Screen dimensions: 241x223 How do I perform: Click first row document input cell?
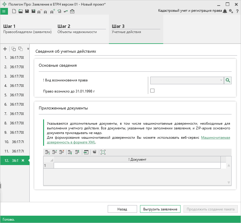pos(137,166)
